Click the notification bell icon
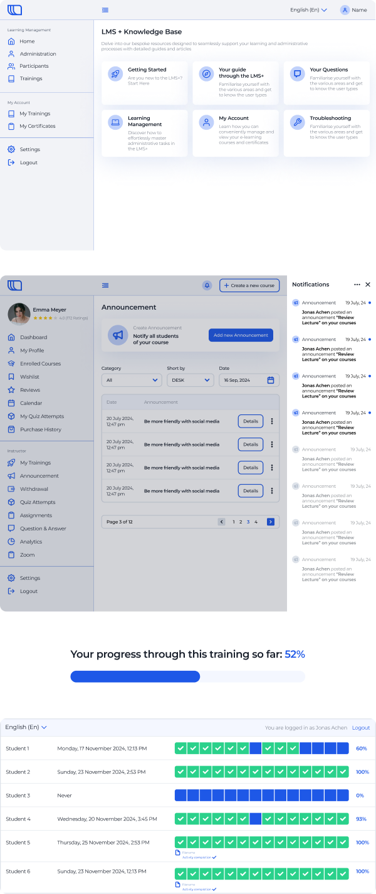The image size is (376, 894). 207,285
